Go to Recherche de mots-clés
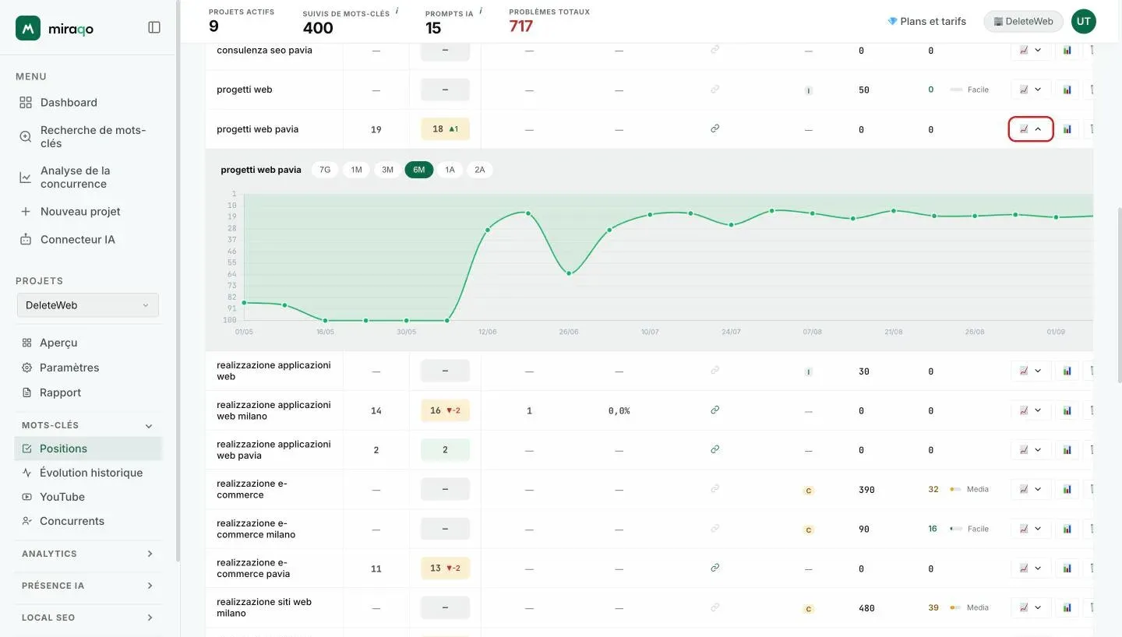Screen dimensions: 1122x637 87,137
